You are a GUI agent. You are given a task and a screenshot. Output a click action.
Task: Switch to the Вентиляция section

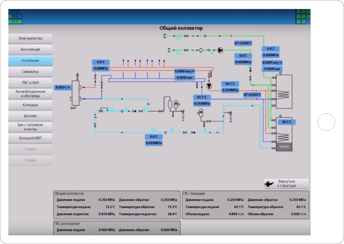[31, 49]
